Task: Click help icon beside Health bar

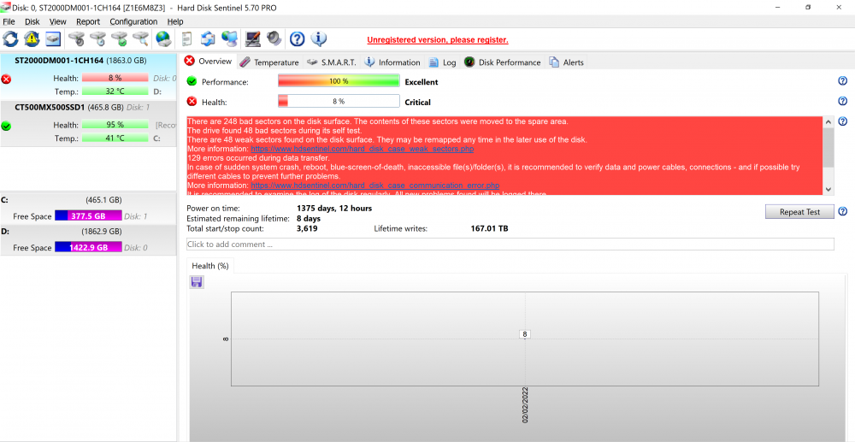Action: click(x=842, y=102)
